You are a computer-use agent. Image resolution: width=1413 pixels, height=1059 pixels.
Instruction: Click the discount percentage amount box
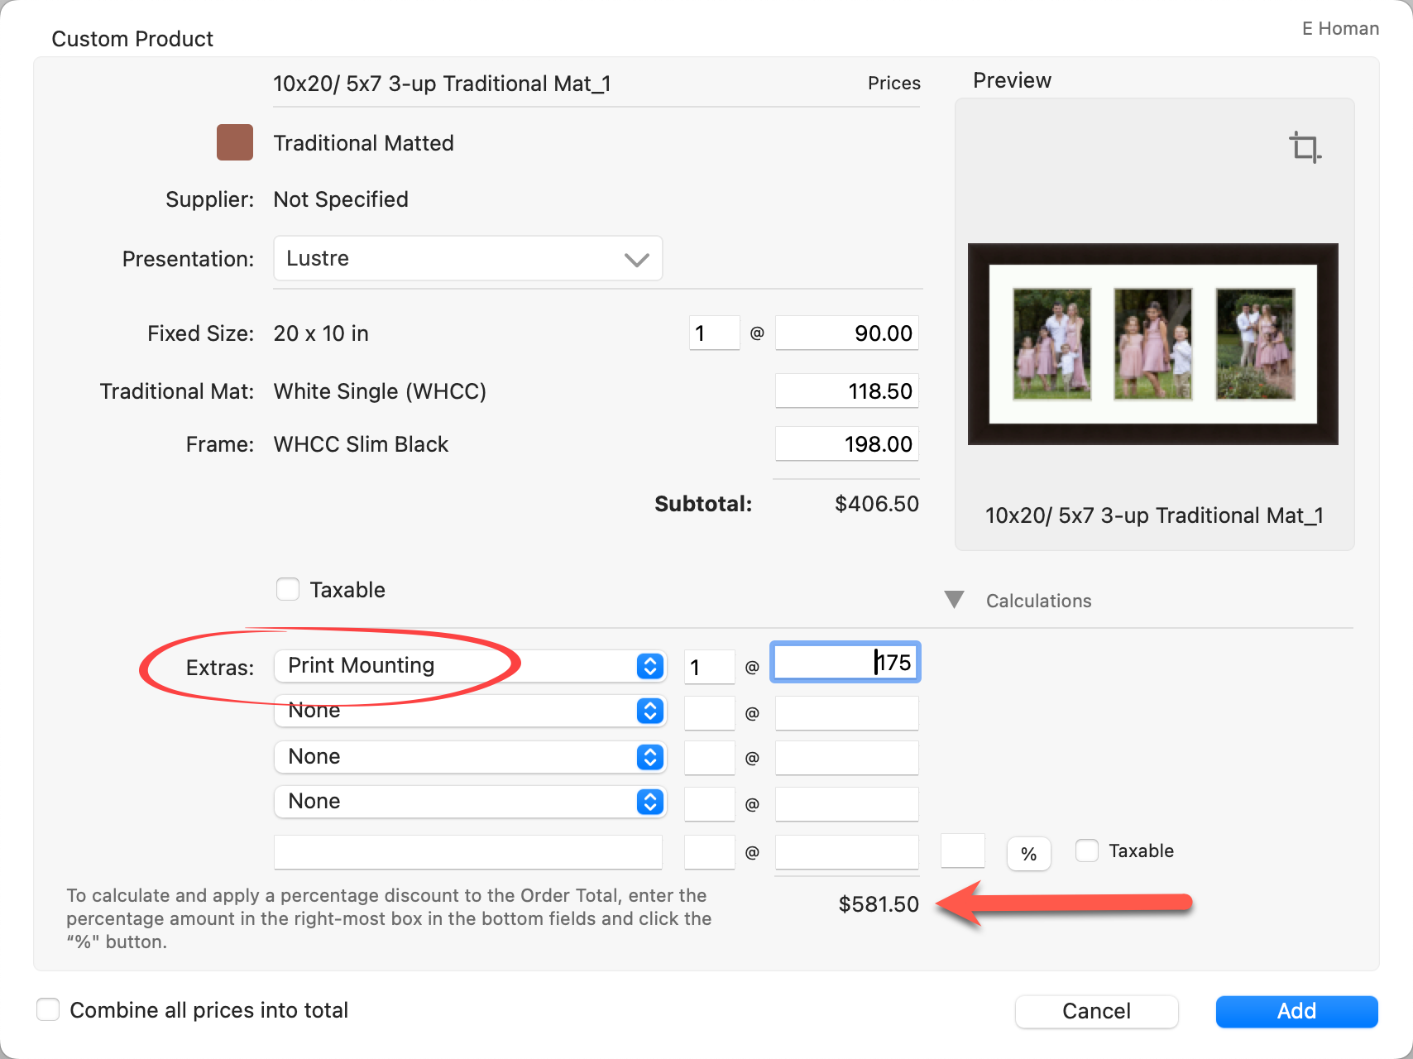pos(962,851)
